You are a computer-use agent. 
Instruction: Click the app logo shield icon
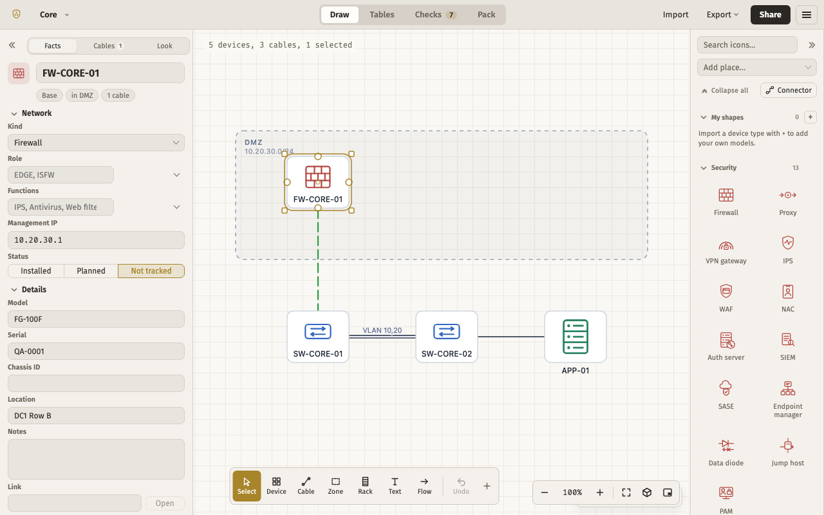click(x=16, y=14)
